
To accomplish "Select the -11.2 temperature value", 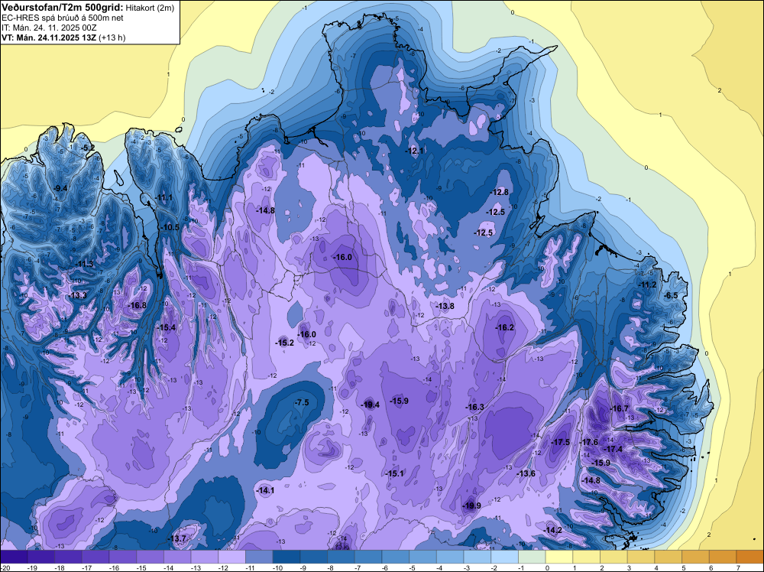I will coord(648,284).
